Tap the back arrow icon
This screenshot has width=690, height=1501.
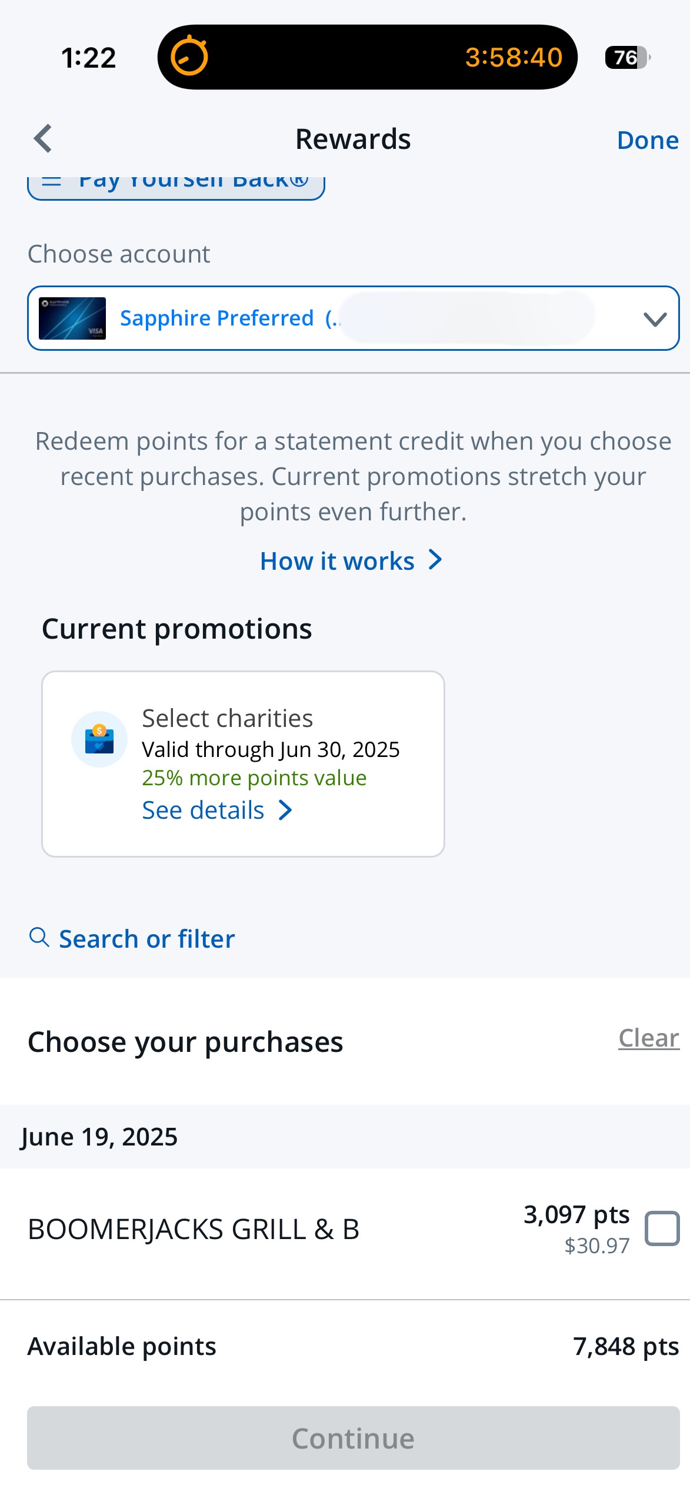(x=43, y=138)
